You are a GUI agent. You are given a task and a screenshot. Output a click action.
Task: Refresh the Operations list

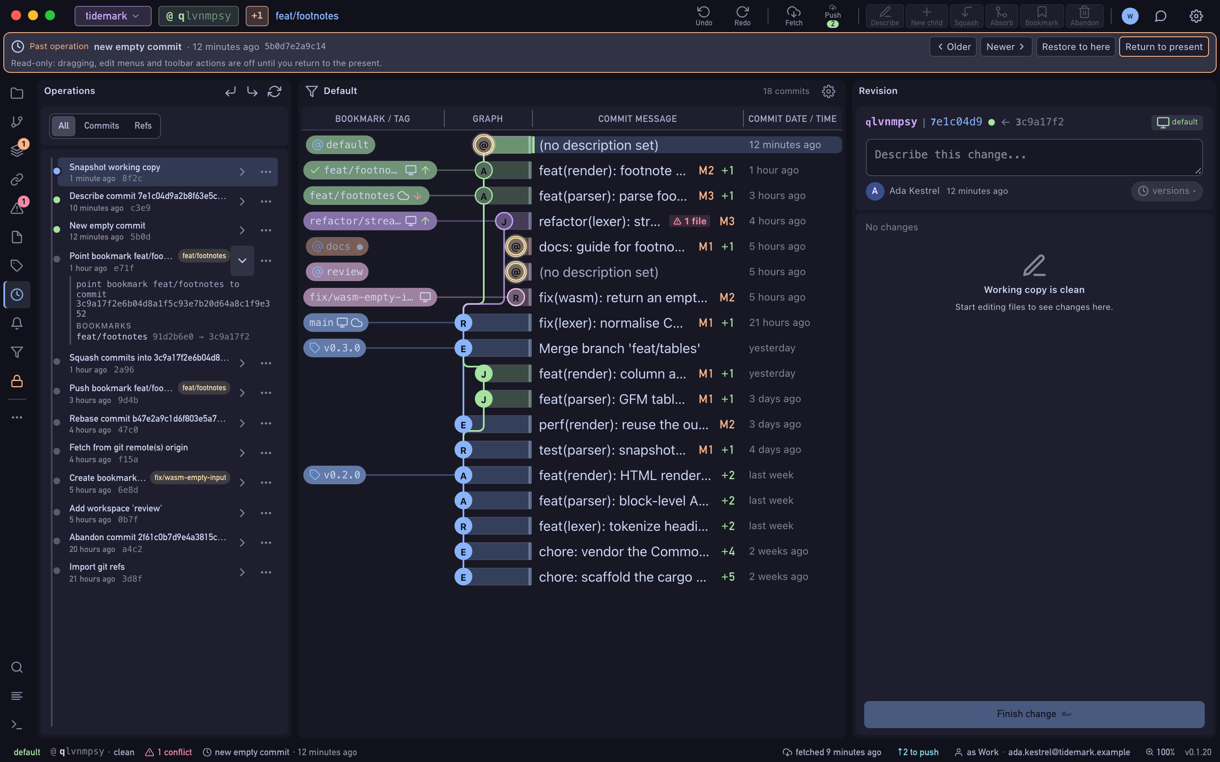(274, 91)
